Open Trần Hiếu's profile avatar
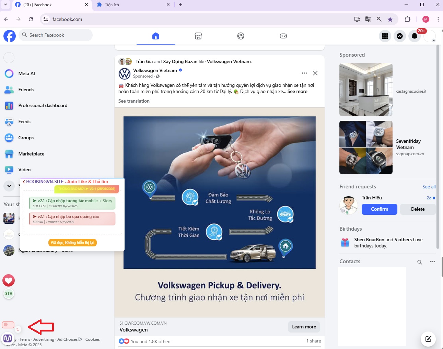The width and height of the screenshot is (443, 349). 348,205
